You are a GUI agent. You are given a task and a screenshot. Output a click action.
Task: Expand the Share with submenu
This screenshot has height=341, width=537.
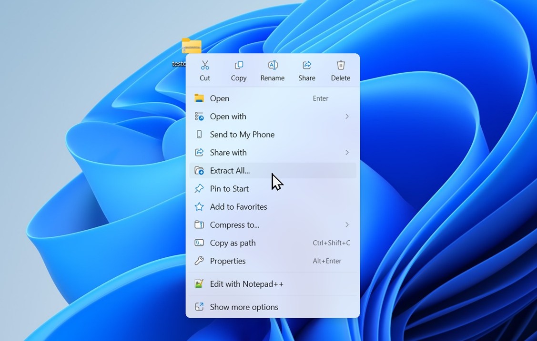tap(347, 152)
